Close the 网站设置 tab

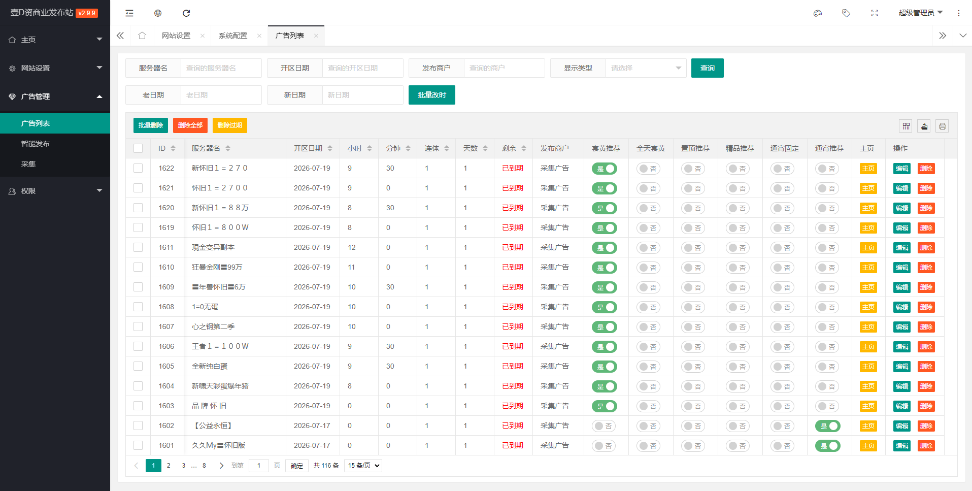[x=203, y=36]
